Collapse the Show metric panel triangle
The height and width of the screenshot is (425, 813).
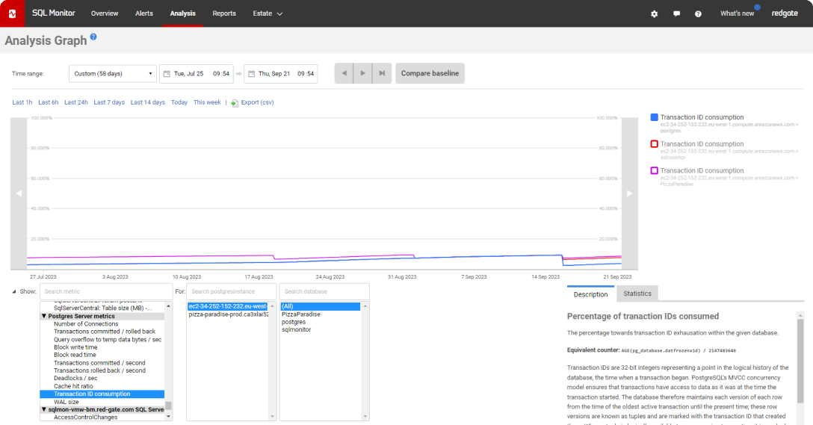(14, 291)
